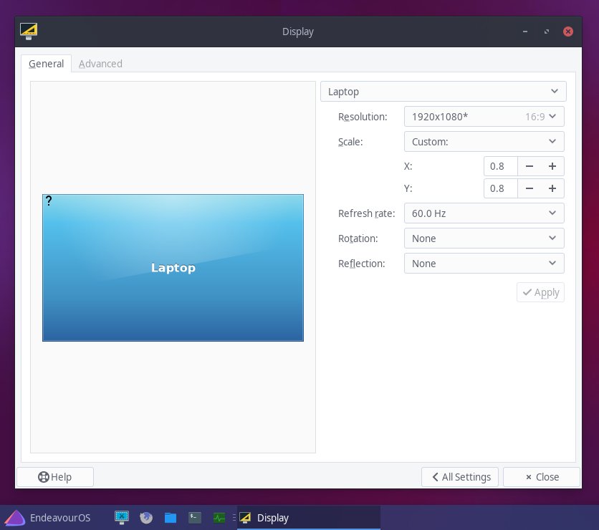599x530 pixels.
Task: Go back to All Settings
Action: [x=459, y=476]
